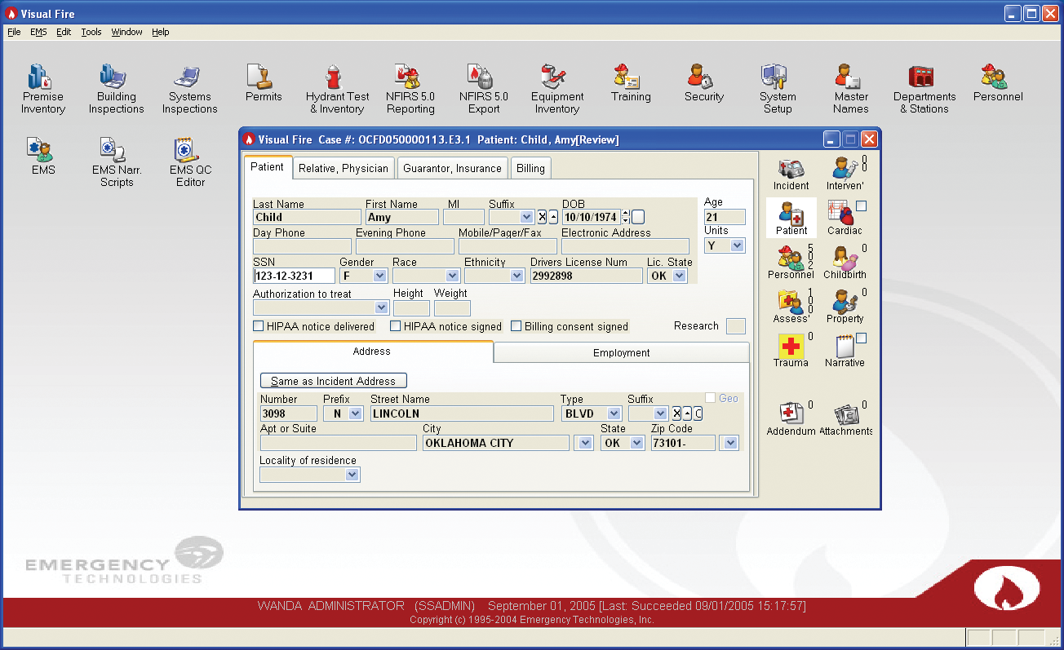Open the EMS QC Editor icon
1064x650 pixels.
point(190,161)
